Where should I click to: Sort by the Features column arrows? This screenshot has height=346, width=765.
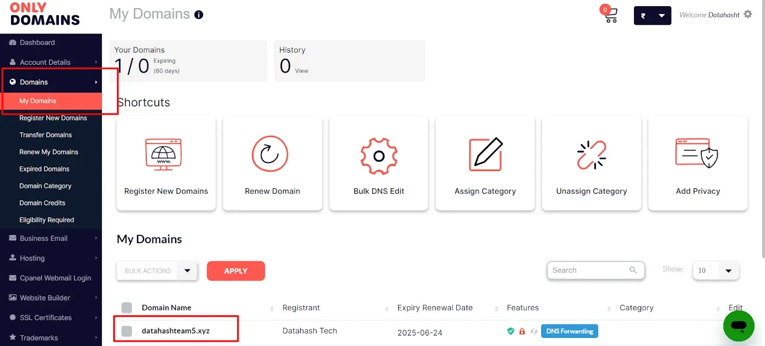pyautogui.click(x=609, y=309)
